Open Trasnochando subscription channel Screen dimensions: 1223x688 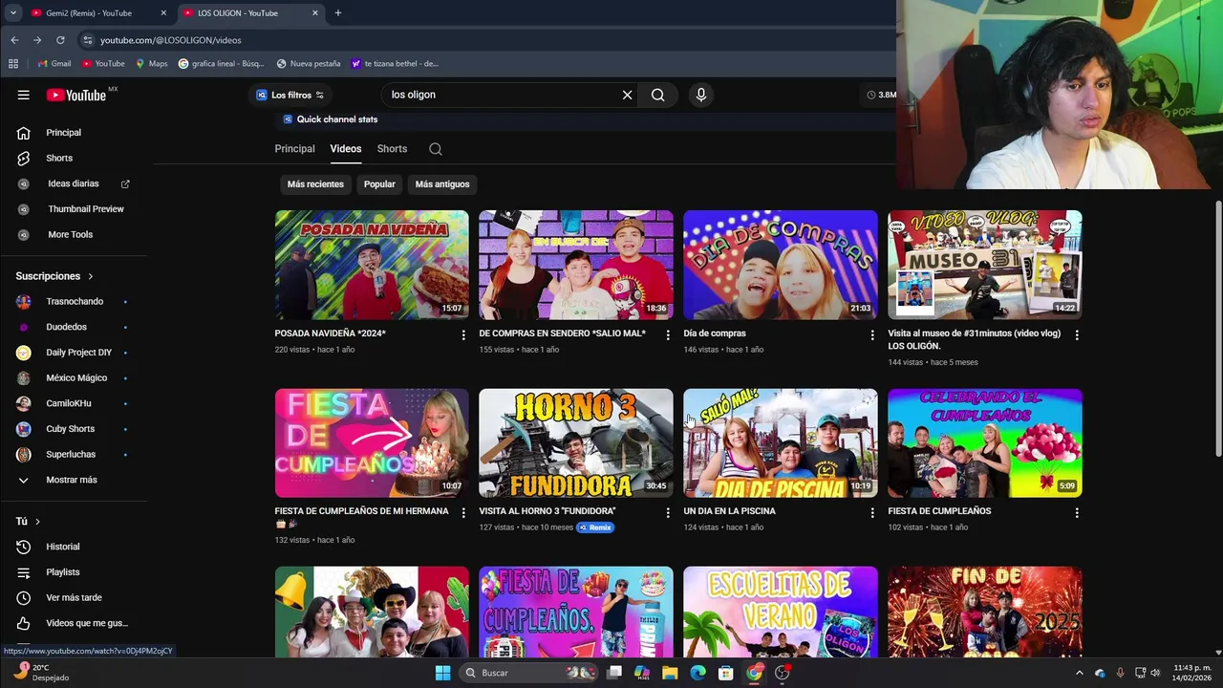coord(75,302)
